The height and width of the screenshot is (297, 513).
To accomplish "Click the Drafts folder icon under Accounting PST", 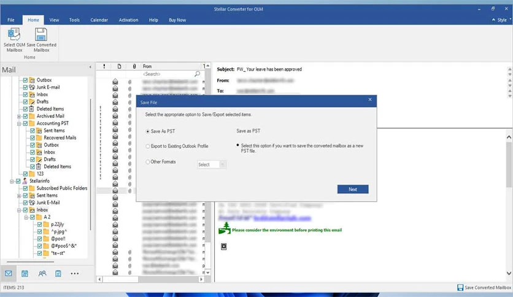I will [39, 160].
